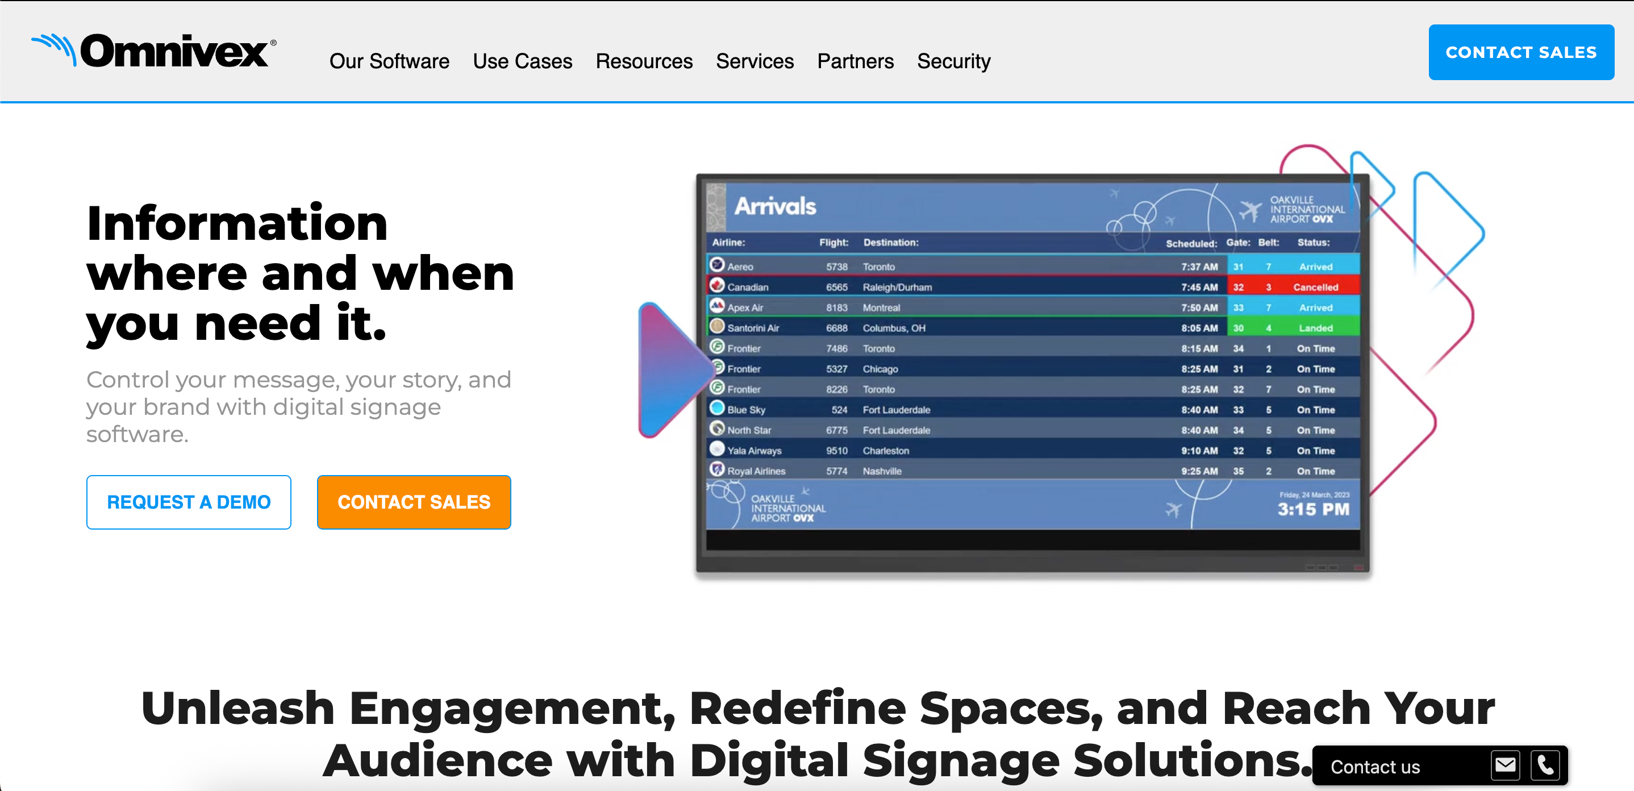This screenshot has height=791, width=1634.
Task: Click the Canadian airline logo icon
Action: pyautogui.click(x=717, y=285)
